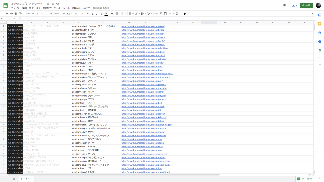Open the ツール menu
The width and height of the screenshot is (324, 182).
[66, 8]
